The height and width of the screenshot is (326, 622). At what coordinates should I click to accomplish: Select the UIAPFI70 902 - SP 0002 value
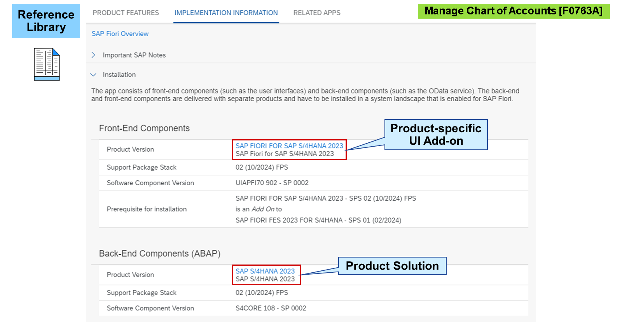click(272, 183)
